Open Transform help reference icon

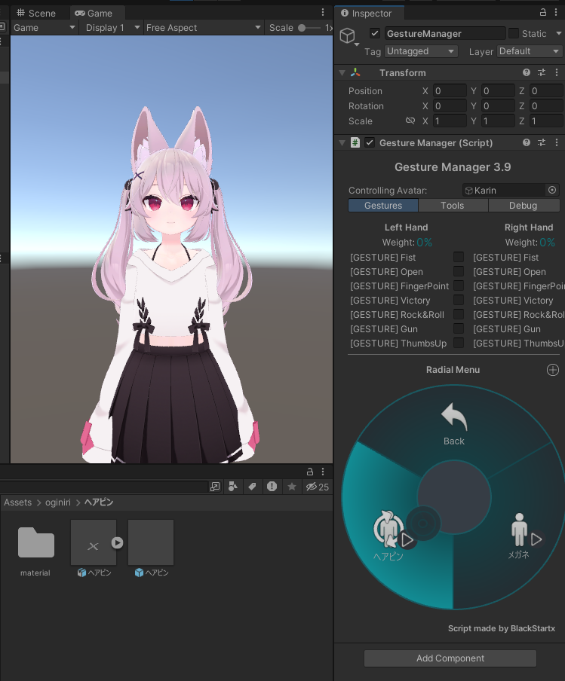(527, 72)
